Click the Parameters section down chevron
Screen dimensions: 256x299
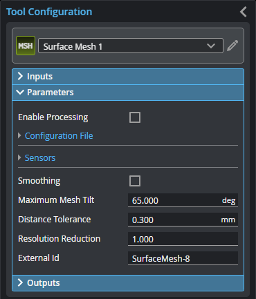[x=20, y=93]
